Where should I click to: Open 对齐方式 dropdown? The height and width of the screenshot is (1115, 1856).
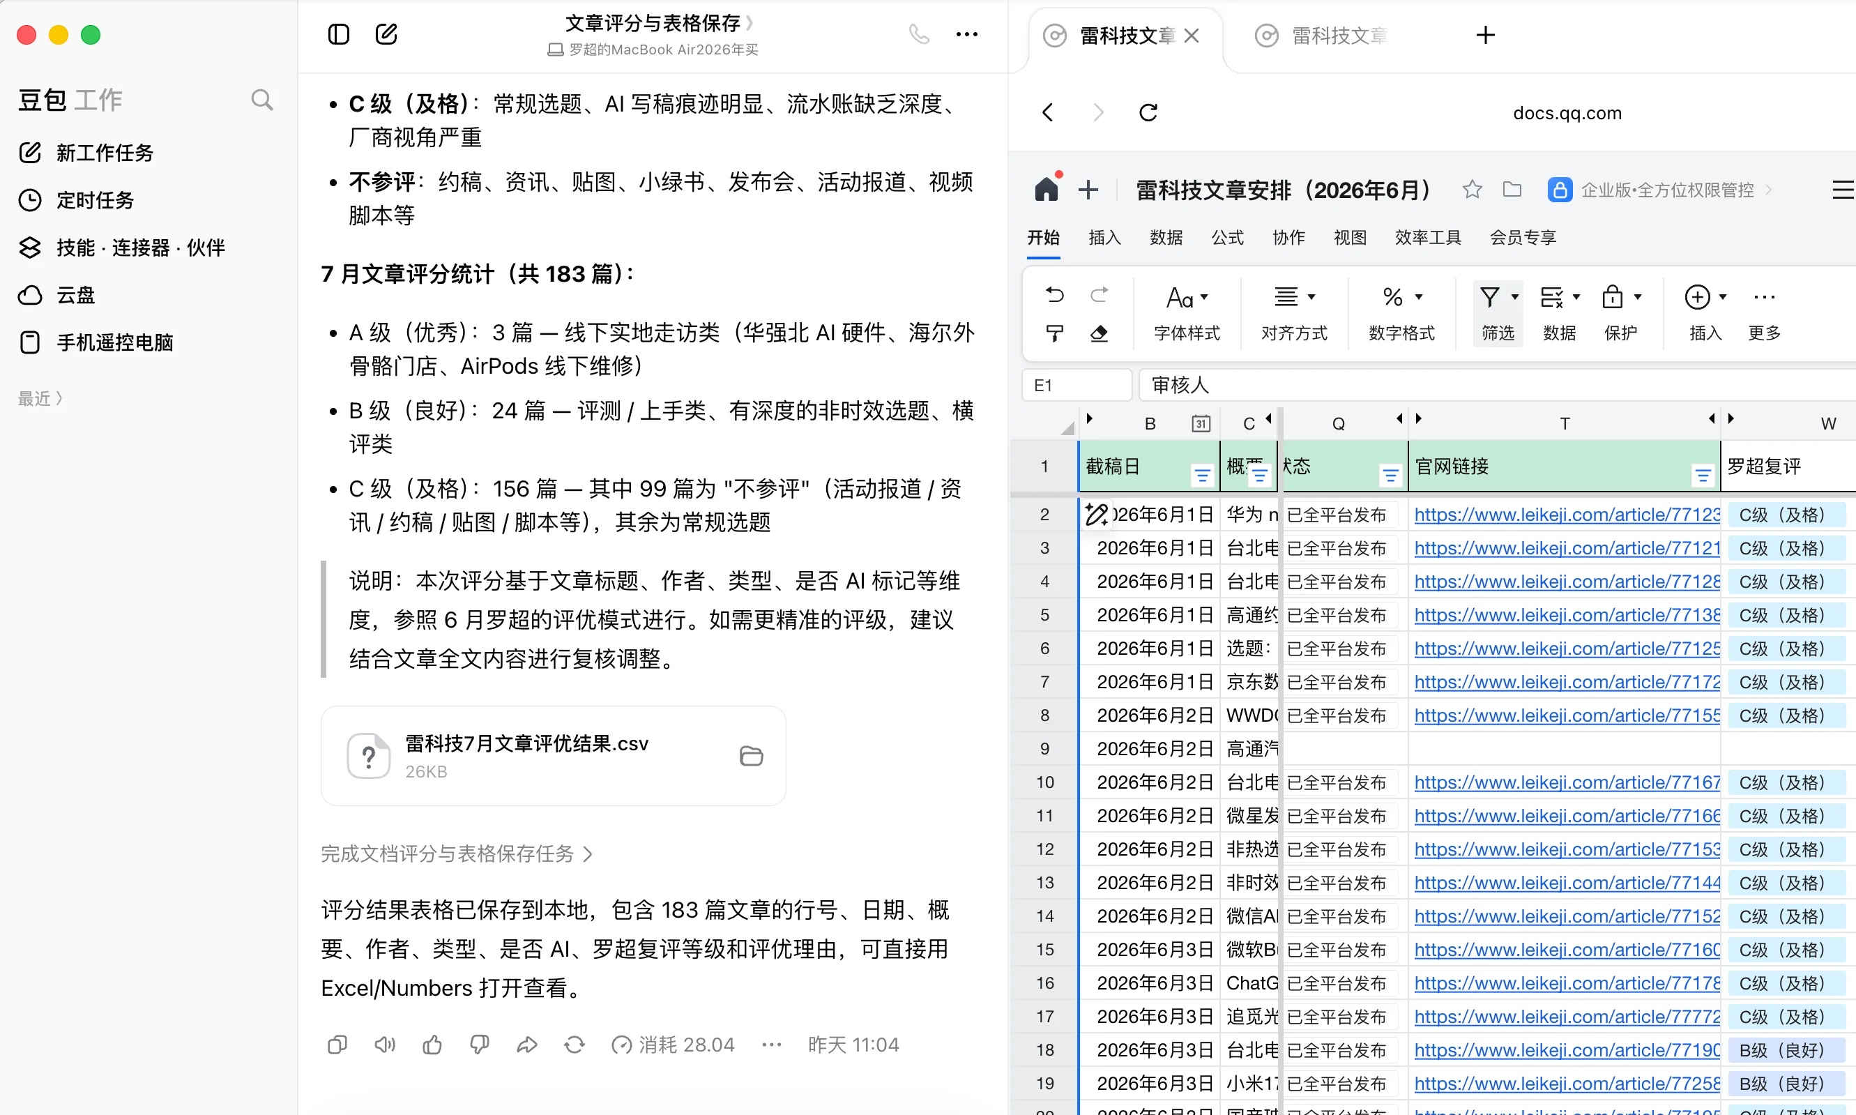(x=1293, y=313)
